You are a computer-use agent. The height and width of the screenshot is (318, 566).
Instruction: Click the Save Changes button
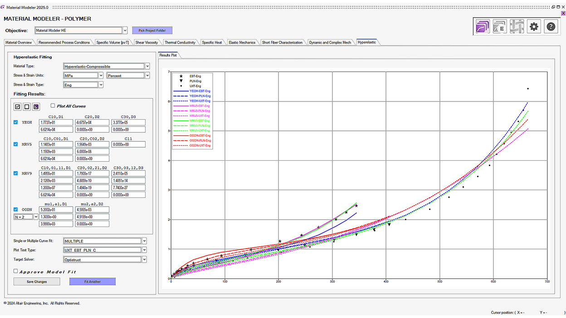(x=36, y=281)
